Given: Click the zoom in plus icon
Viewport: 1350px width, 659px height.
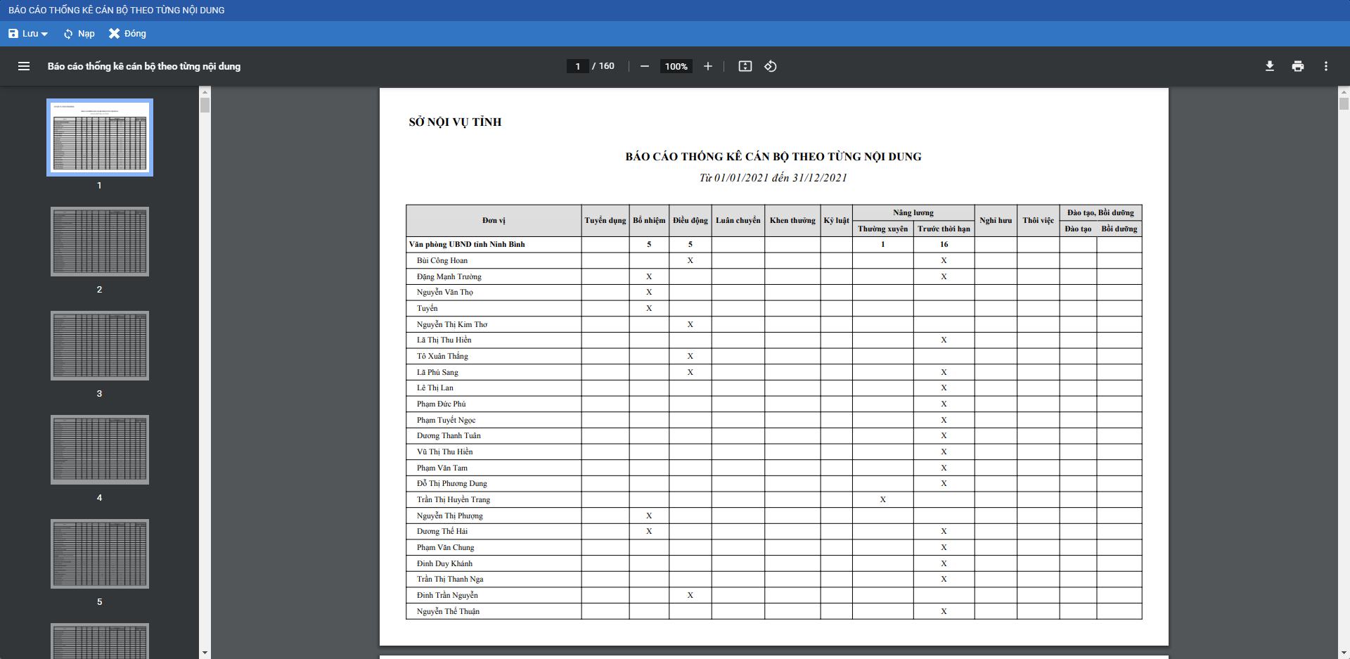Looking at the screenshot, I should tap(708, 66).
